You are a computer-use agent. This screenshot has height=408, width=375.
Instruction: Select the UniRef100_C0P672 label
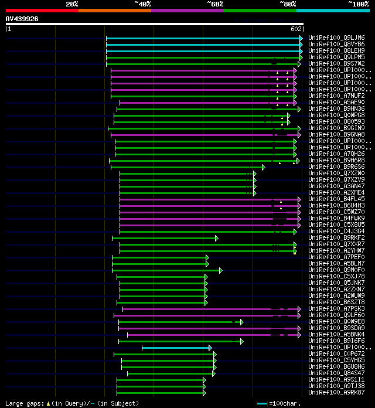(x=336, y=353)
